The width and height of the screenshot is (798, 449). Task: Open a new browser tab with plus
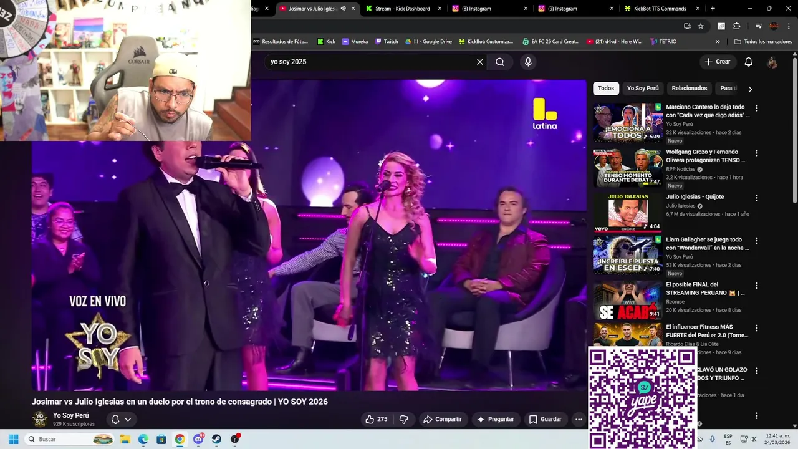713,9
